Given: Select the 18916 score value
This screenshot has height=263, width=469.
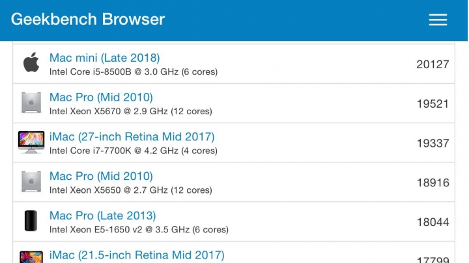Looking at the screenshot, I should coord(433,182).
